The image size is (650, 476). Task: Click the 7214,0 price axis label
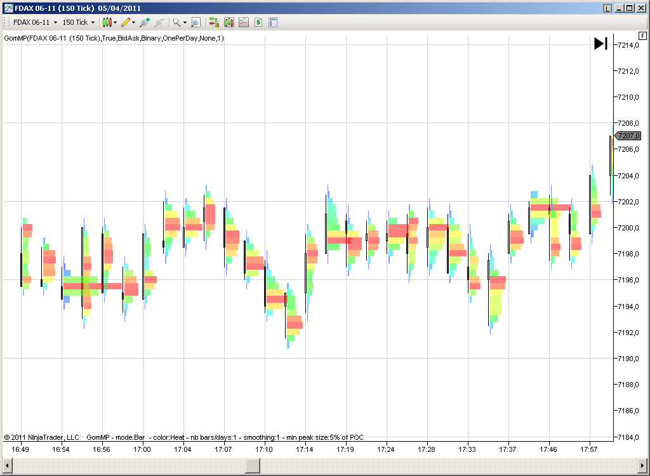pyautogui.click(x=628, y=45)
